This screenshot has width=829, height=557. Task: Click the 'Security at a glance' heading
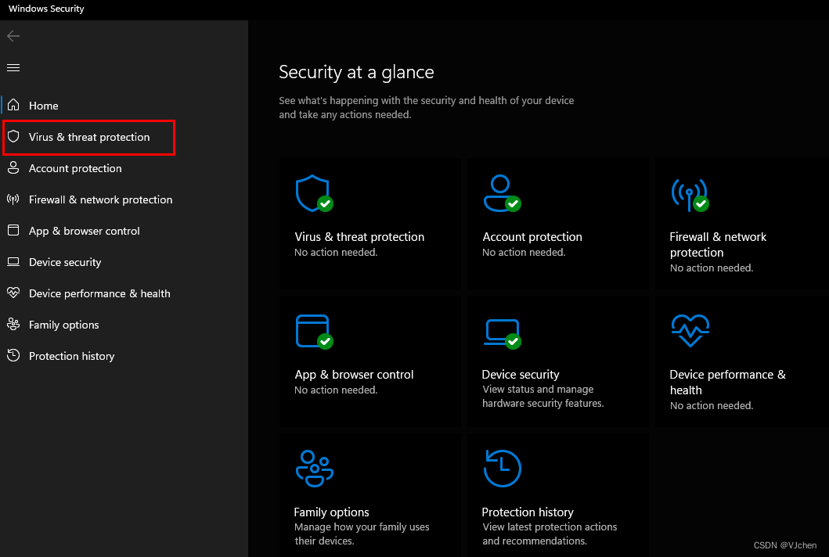click(x=356, y=72)
